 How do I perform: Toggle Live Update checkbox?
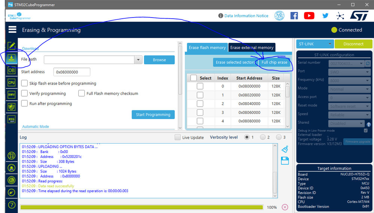point(177,137)
